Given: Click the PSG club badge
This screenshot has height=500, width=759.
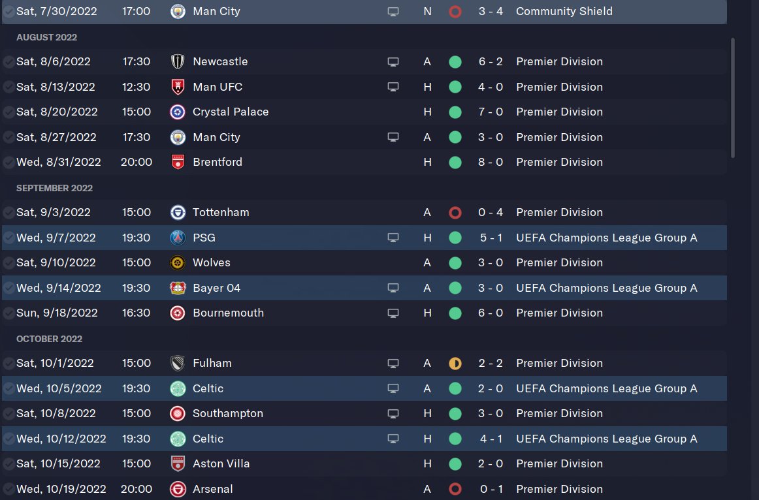Looking at the screenshot, I should (x=178, y=238).
